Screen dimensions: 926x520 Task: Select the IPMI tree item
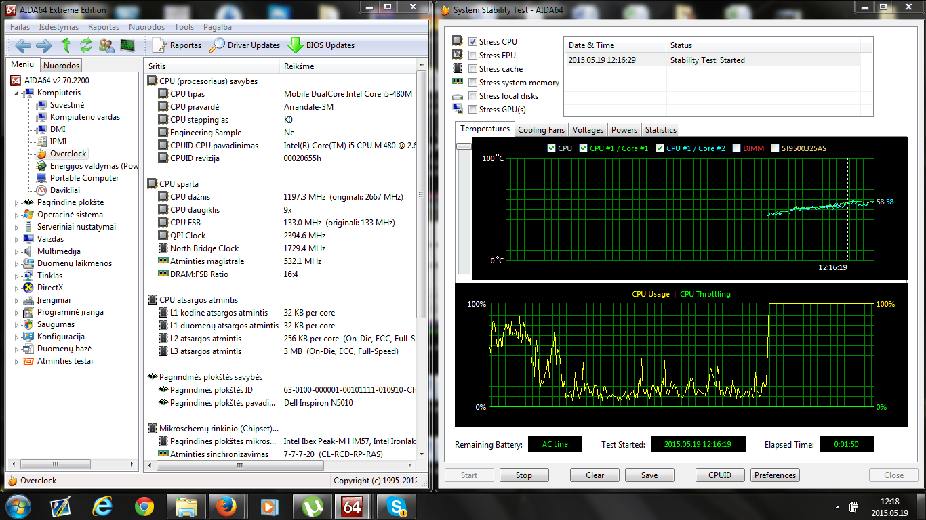(x=58, y=142)
